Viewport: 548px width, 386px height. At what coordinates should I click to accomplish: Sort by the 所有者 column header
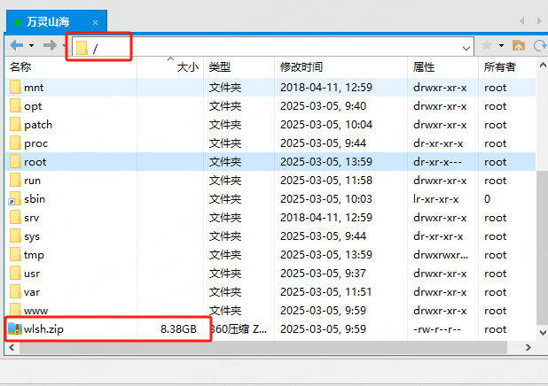click(506, 66)
